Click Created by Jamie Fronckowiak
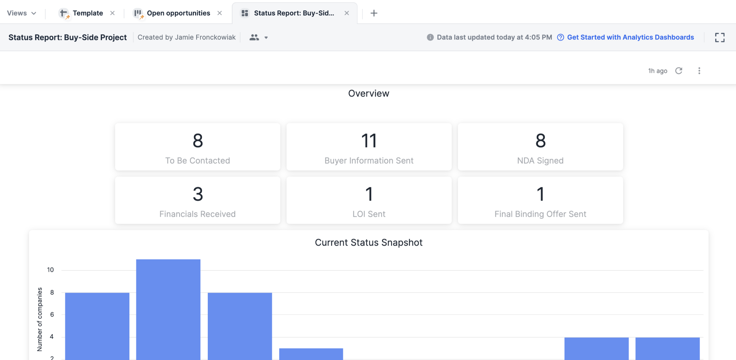The width and height of the screenshot is (736, 360). coord(187,37)
